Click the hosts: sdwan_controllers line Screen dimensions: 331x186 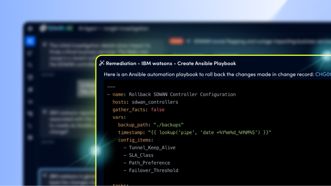pyautogui.click(x=145, y=102)
